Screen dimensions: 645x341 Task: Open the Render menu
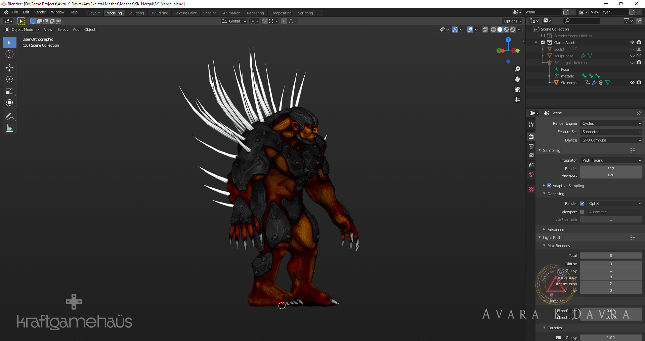(x=40, y=12)
